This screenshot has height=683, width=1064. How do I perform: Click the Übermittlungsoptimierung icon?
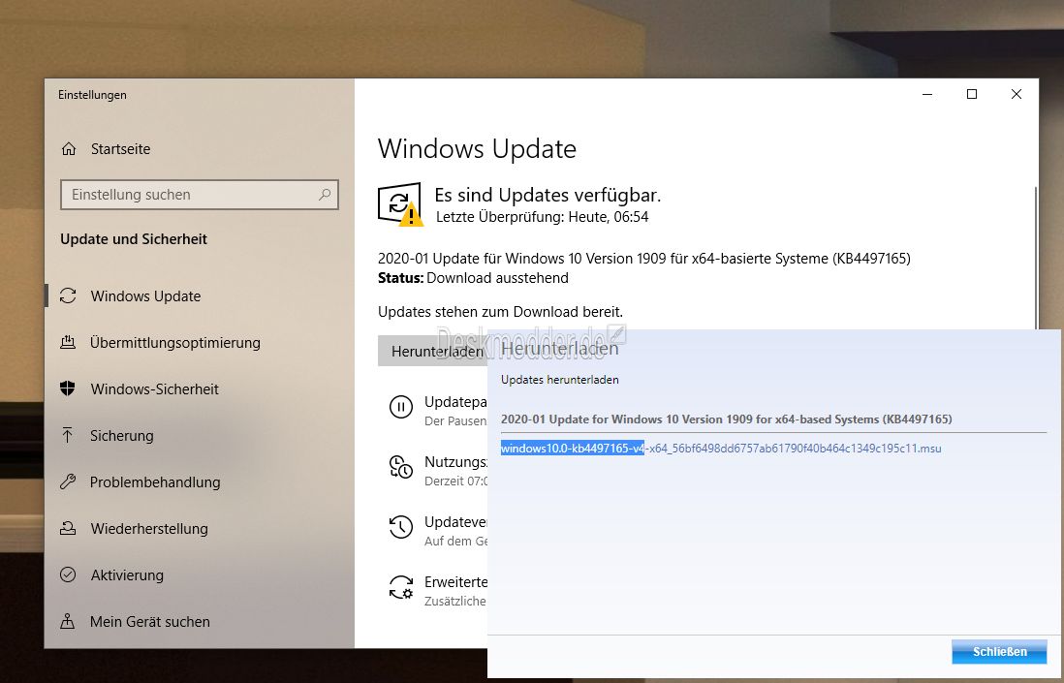68,342
